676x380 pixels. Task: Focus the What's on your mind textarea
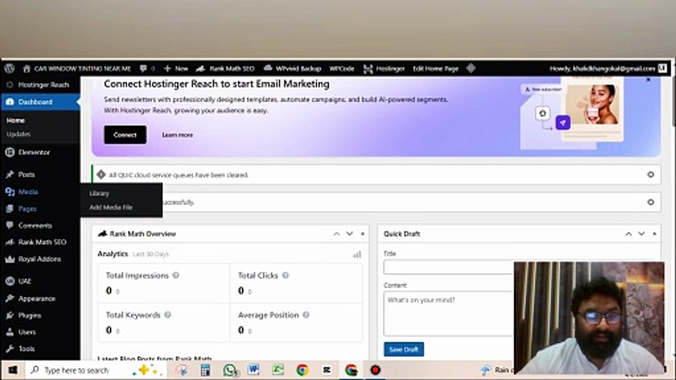(449, 313)
